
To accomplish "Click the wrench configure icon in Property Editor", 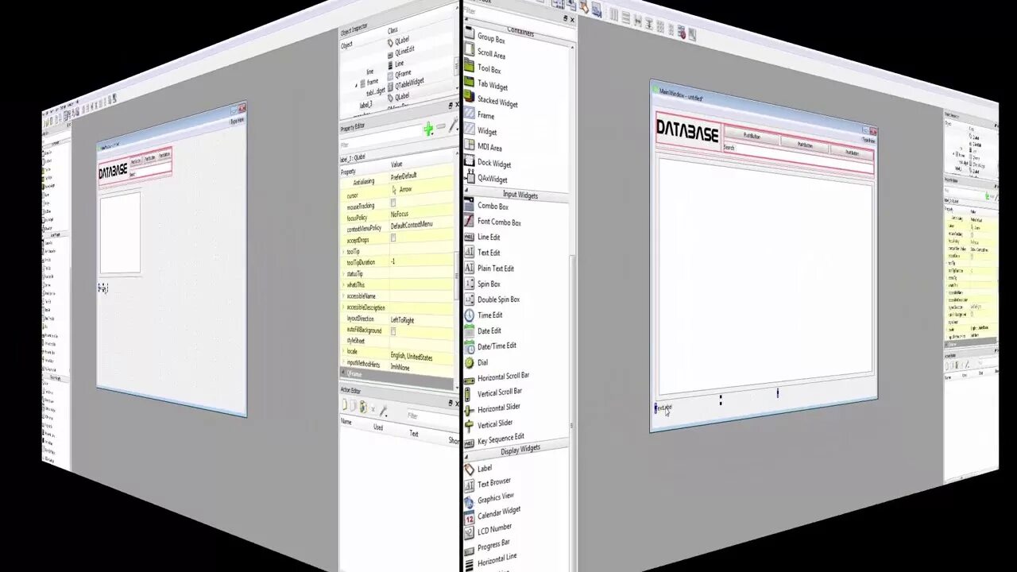I will [453, 126].
